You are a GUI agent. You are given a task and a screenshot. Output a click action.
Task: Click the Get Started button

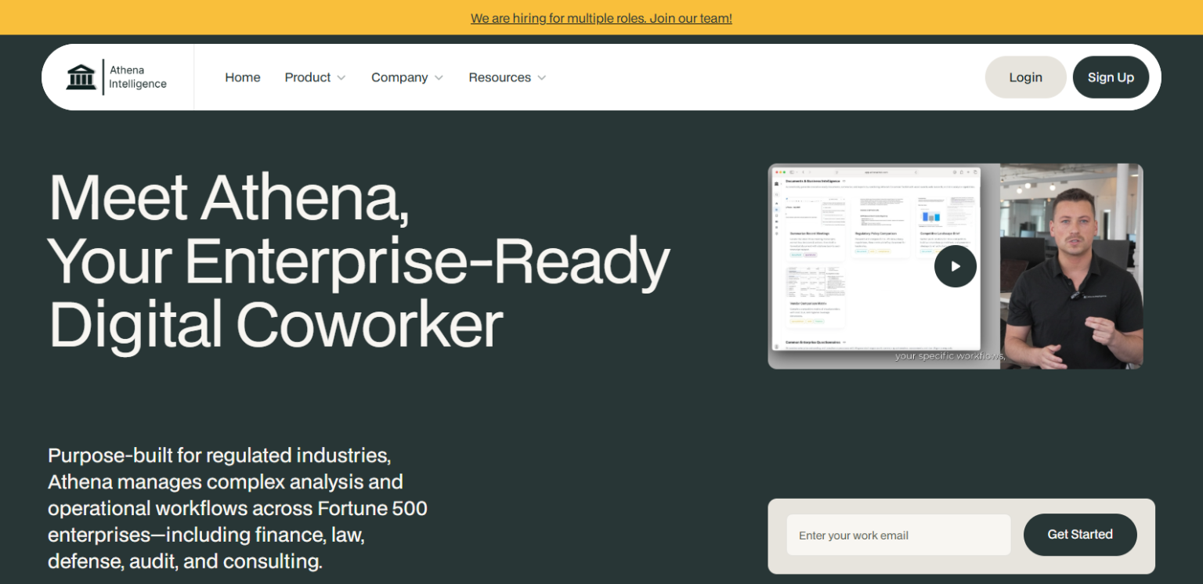click(x=1080, y=535)
